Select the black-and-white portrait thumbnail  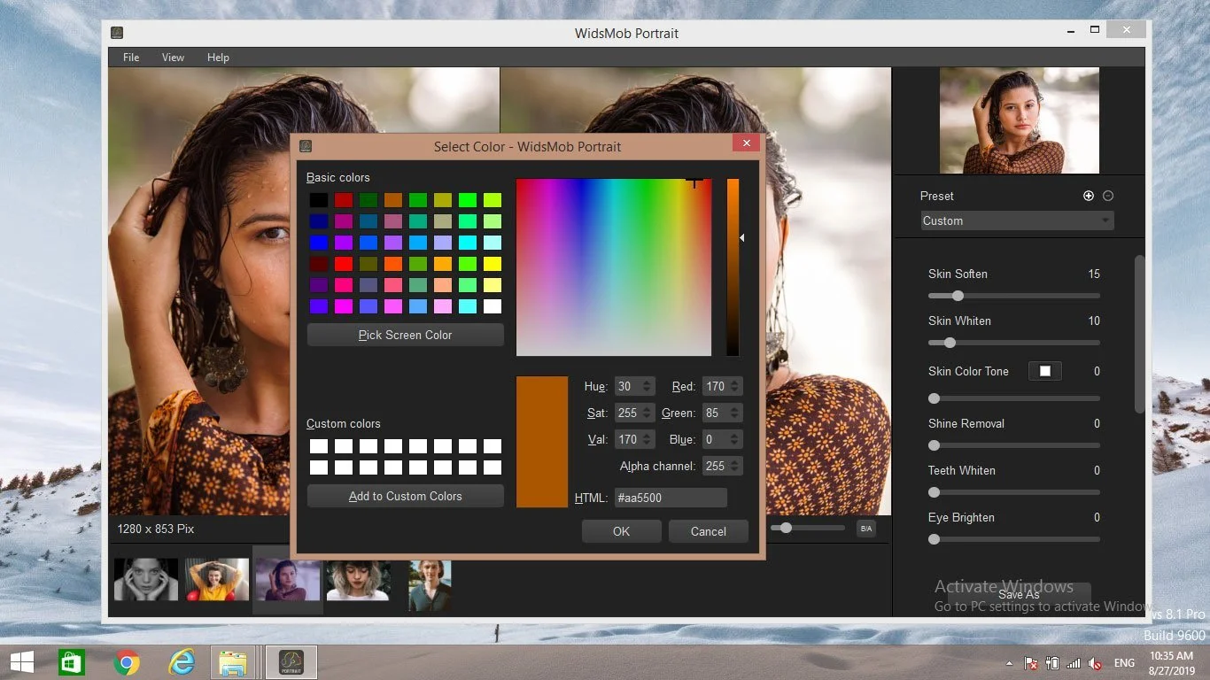point(145,579)
